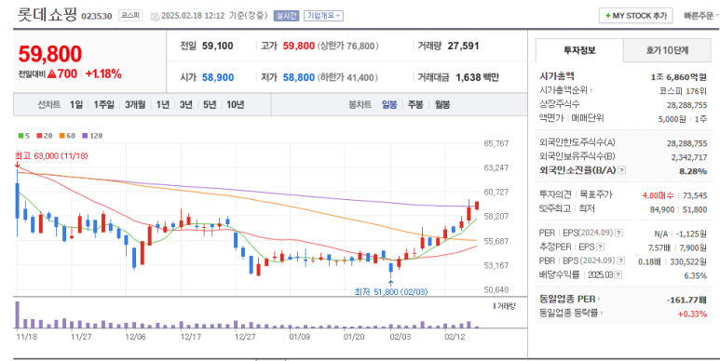Click help icon beside 추정PER EPS
The image size is (720, 361).
[x=601, y=247]
